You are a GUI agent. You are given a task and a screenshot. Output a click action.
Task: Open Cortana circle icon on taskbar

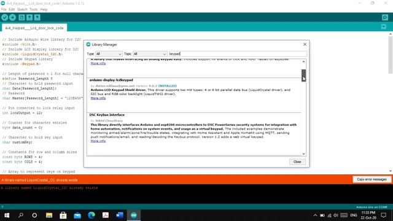[34, 215]
